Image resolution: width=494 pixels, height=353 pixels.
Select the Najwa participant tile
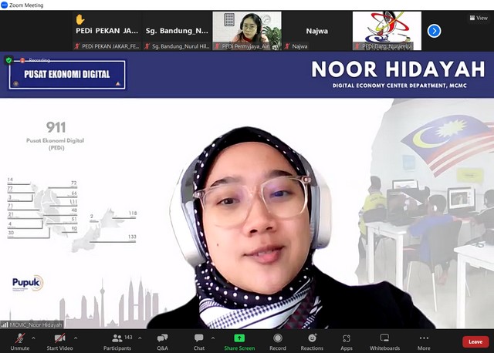click(316, 31)
